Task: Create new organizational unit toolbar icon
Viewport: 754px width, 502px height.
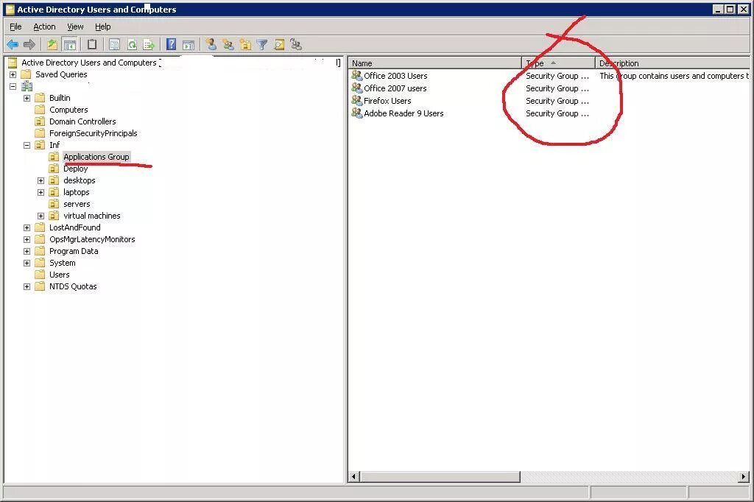Action: click(x=245, y=45)
